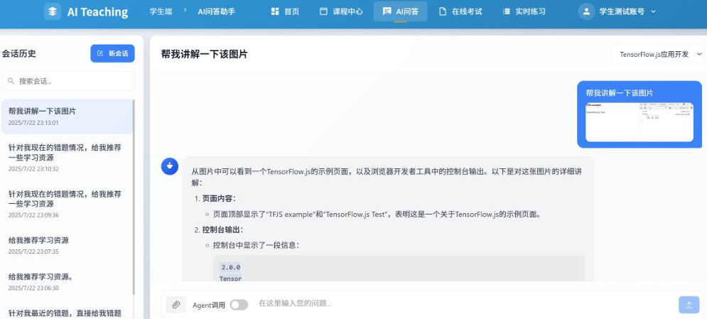Open the 首页 navigation tab

pyautogui.click(x=285, y=11)
